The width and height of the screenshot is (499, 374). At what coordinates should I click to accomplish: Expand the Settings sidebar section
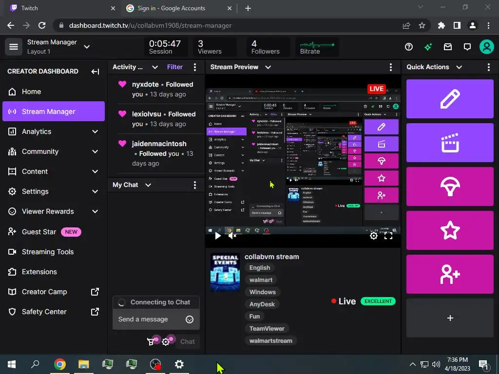(95, 191)
